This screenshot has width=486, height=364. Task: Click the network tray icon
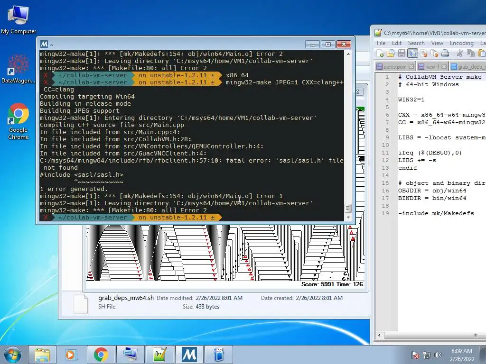(x=427, y=355)
